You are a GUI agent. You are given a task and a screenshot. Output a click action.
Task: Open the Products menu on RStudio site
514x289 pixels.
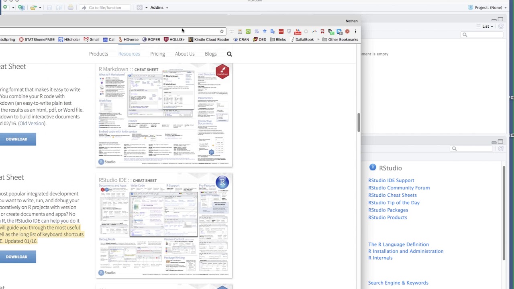(98, 54)
